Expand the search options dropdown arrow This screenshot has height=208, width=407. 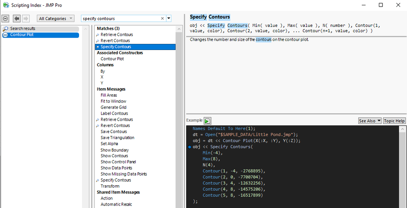(169, 19)
